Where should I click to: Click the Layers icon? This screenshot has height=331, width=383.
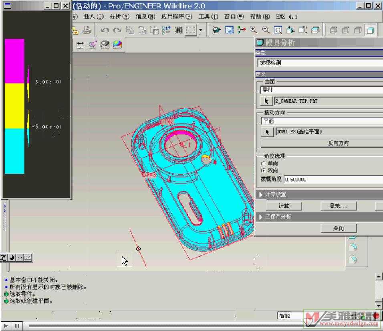[x=315, y=30]
